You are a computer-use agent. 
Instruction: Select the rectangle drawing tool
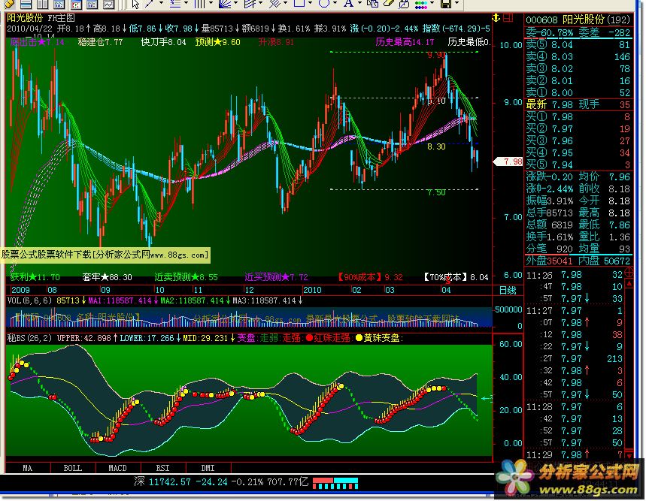(299, 4)
